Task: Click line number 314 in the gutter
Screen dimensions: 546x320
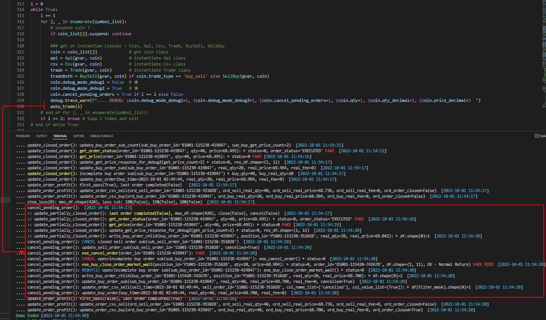Action: (20, 9)
